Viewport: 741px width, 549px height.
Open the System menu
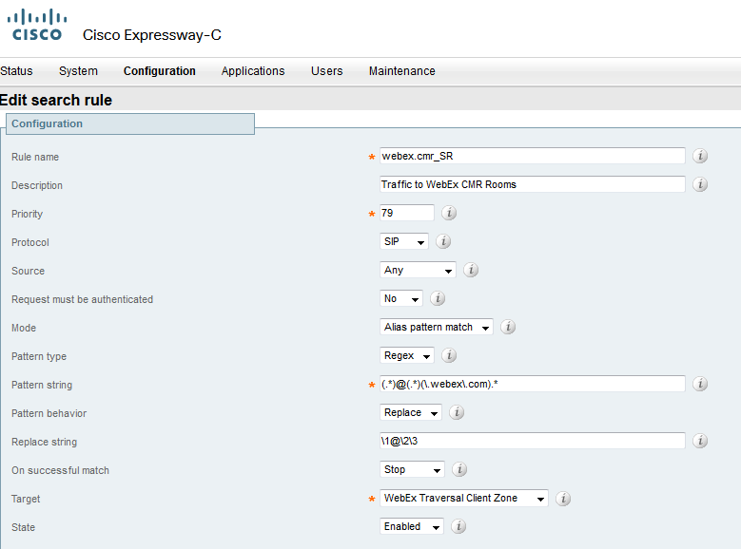(78, 71)
